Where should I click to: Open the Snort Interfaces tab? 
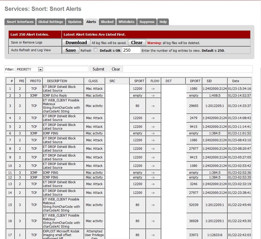coord(20,22)
